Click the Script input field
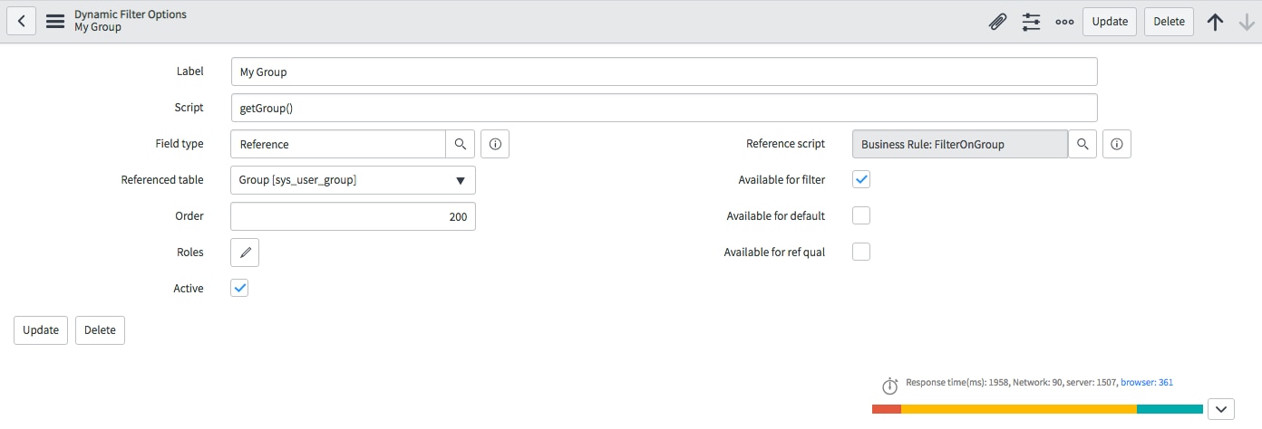 pyautogui.click(x=664, y=108)
